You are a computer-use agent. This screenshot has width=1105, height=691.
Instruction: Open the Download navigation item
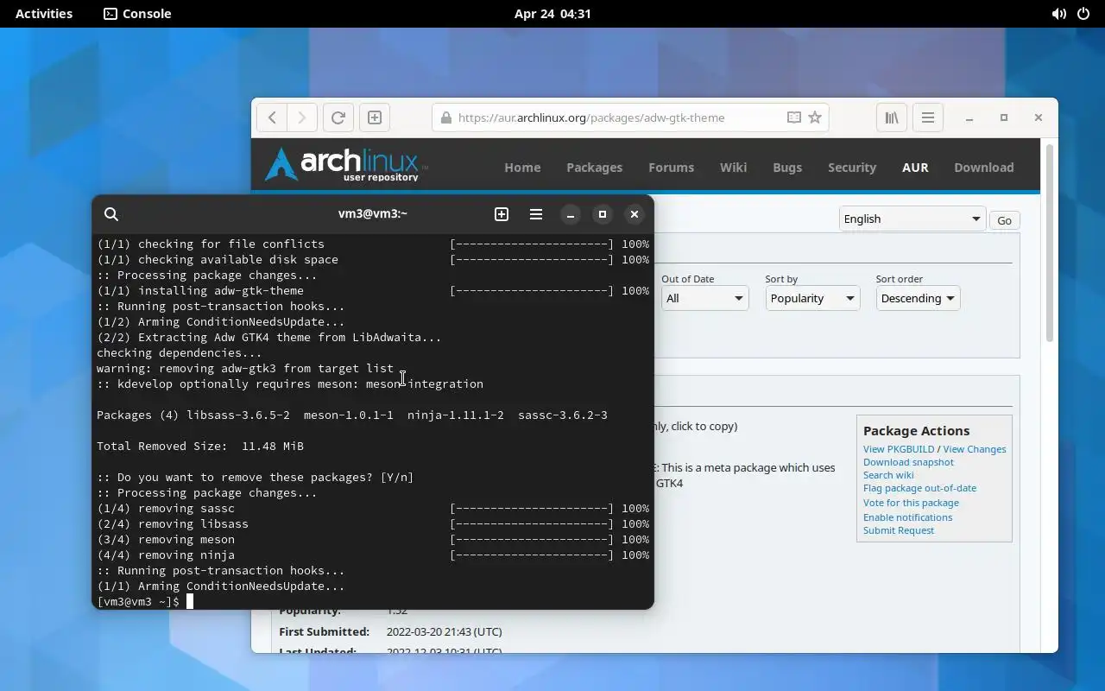984,168
